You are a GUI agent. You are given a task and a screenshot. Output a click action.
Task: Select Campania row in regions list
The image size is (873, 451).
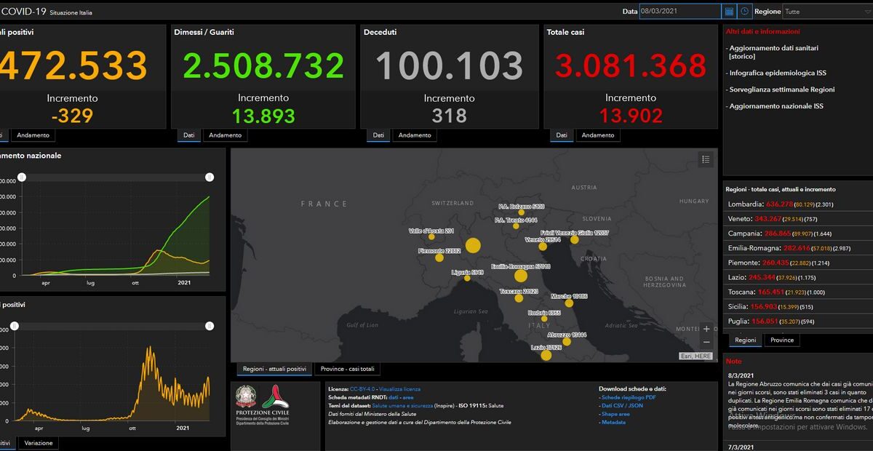799,234
